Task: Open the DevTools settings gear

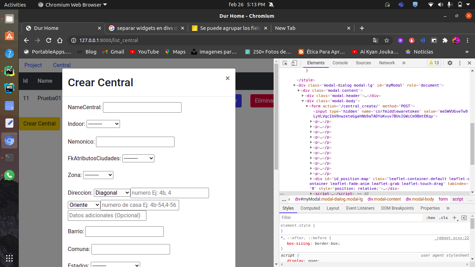Action: (450, 63)
